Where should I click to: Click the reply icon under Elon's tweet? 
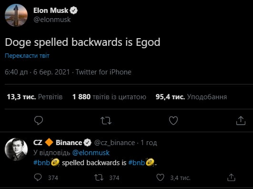(x=39, y=120)
